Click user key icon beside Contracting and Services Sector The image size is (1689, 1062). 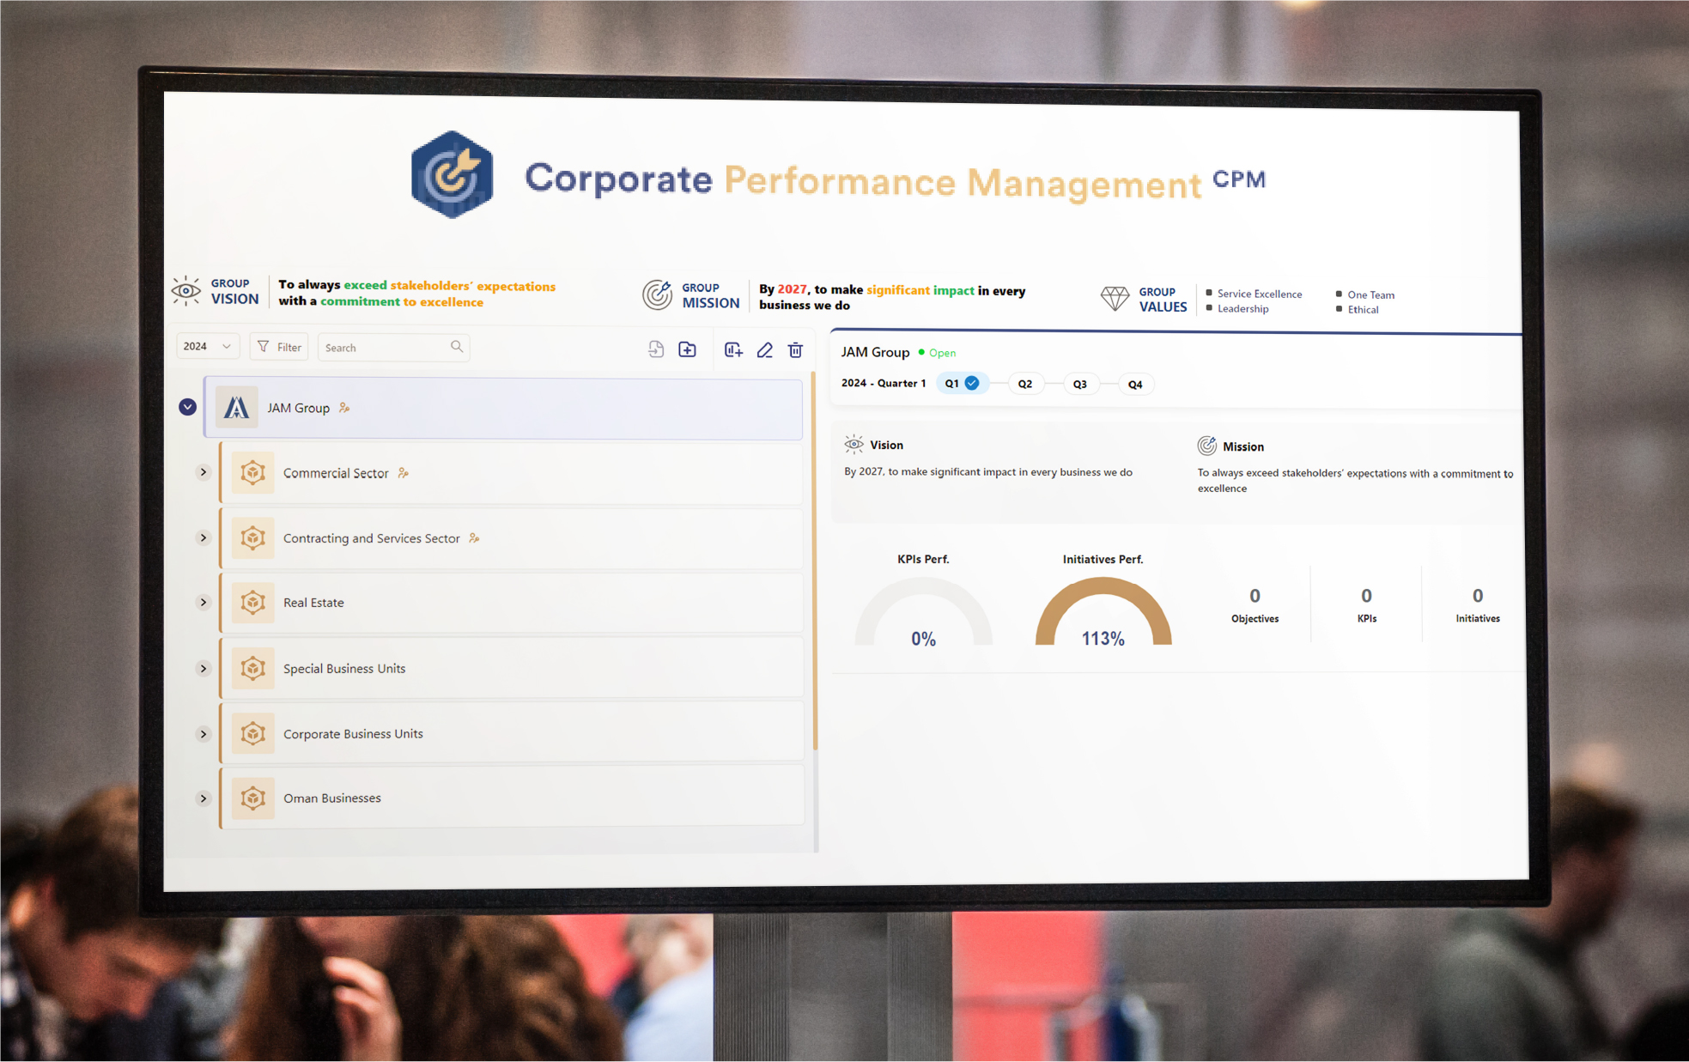point(474,538)
